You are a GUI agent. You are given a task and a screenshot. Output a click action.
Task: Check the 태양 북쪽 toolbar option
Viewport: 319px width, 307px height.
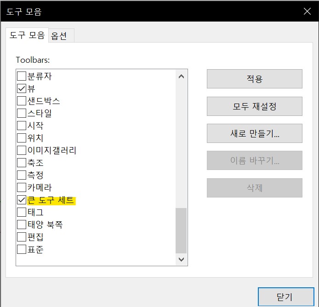(22, 225)
